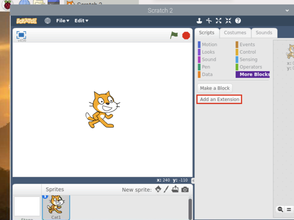Select the Motion block category
Screen dimensions: 294x220
click(x=207, y=44)
